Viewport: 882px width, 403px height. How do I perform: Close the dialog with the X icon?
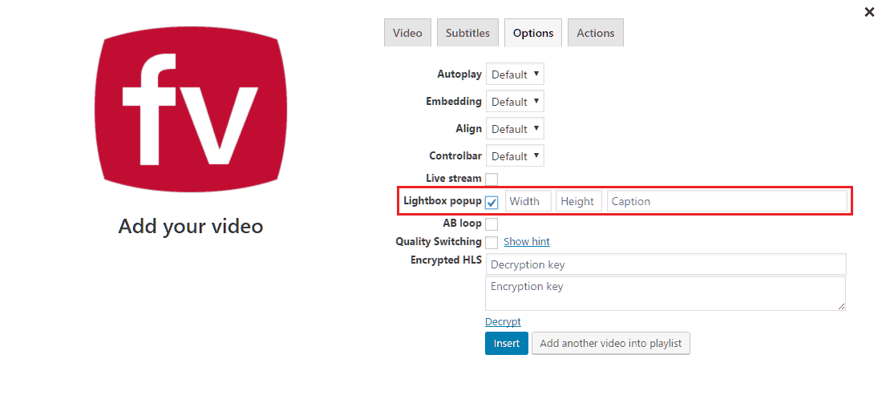(869, 12)
